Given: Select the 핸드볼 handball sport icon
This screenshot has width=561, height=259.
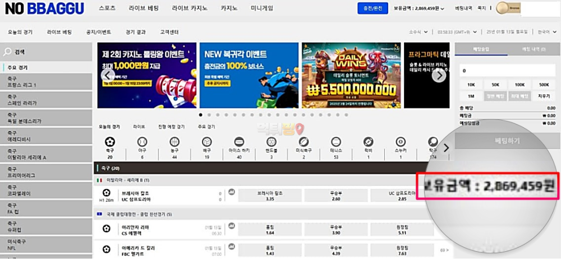Looking at the screenshot, I should click(x=271, y=142).
